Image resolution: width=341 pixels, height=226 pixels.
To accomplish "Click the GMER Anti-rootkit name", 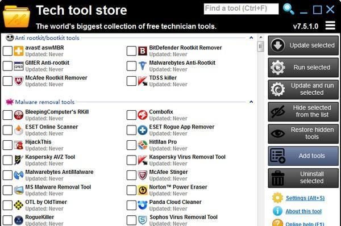I will pyautogui.click(x=47, y=63).
